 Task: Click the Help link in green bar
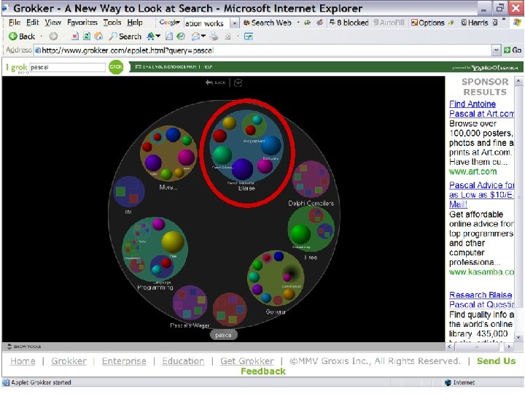[208, 67]
